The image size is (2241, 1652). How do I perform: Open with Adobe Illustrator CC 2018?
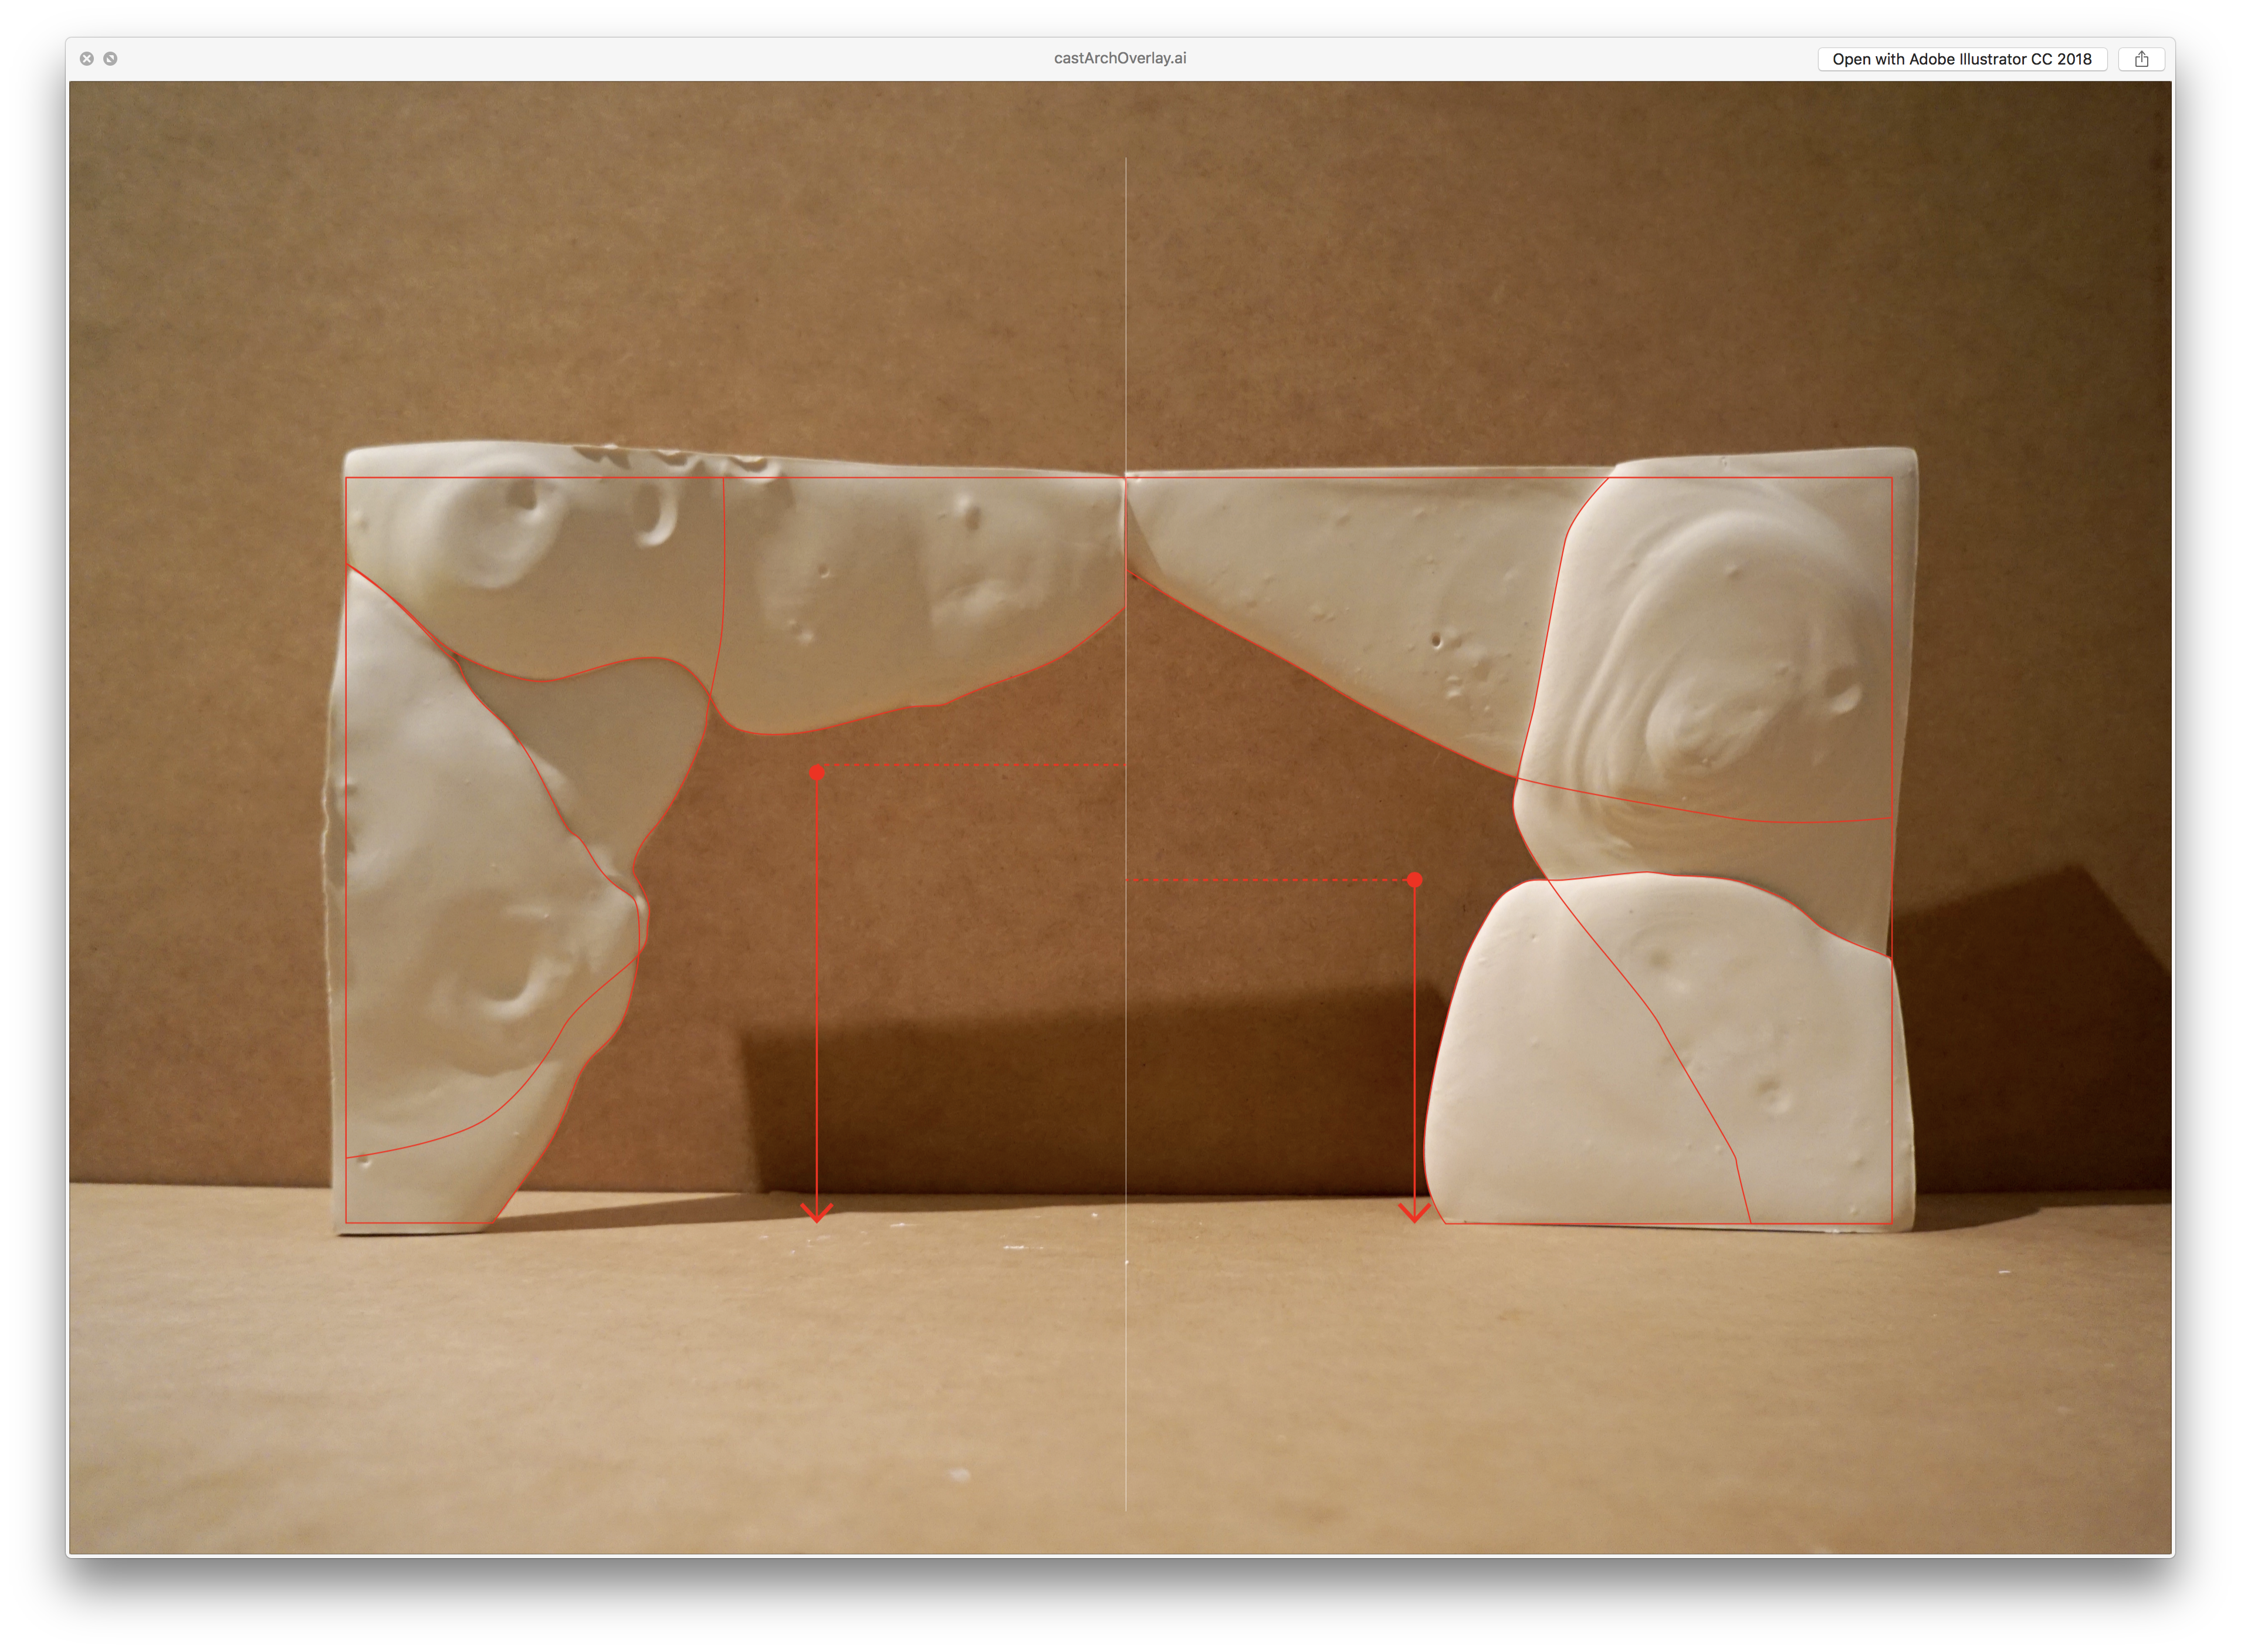(1961, 59)
